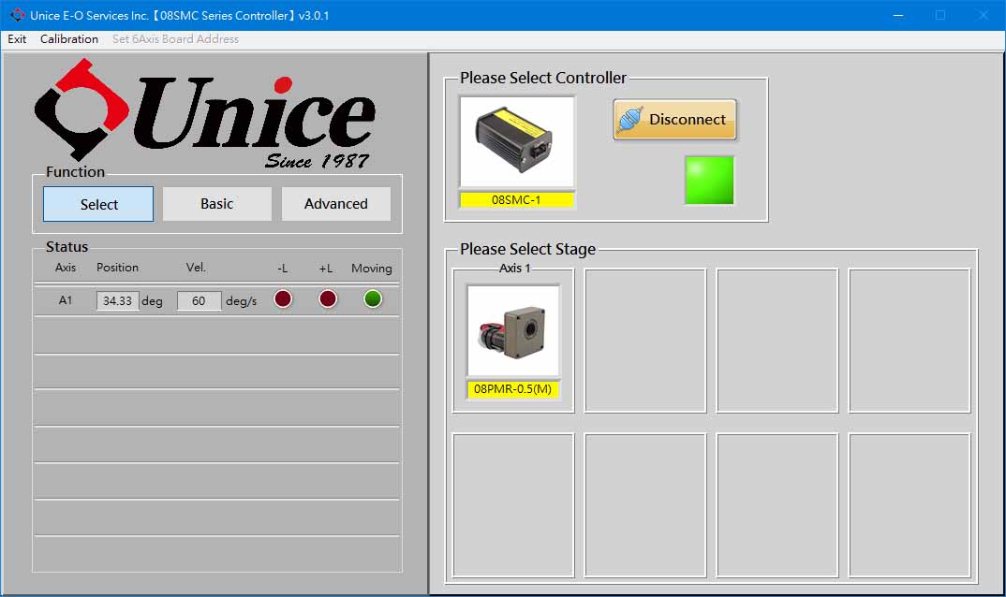Select the 08PMR-0.5(M) stage image
The height and width of the screenshot is (597, 1006).
(x=513, y=331)
